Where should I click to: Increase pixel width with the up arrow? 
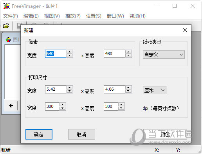70,52
